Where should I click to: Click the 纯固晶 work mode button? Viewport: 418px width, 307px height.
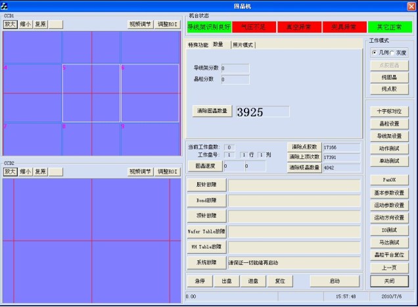(389, 78)
